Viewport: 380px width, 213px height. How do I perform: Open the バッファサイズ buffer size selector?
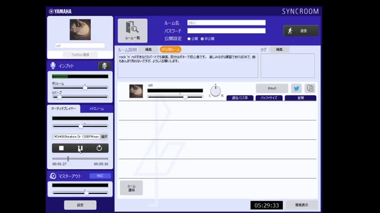point(269,98)
